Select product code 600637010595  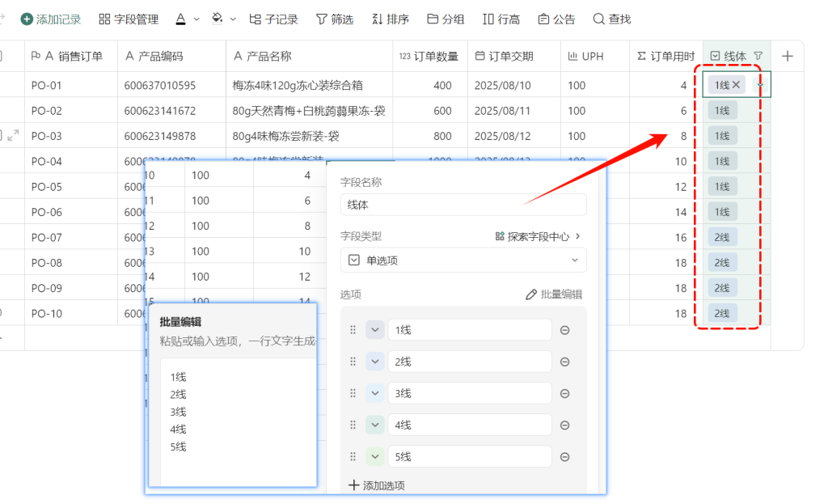click(171, 85)
